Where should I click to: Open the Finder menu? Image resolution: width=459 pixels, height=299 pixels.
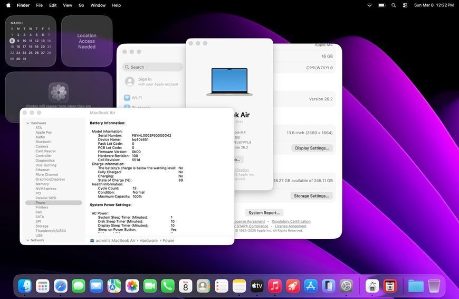pos(23,5)
